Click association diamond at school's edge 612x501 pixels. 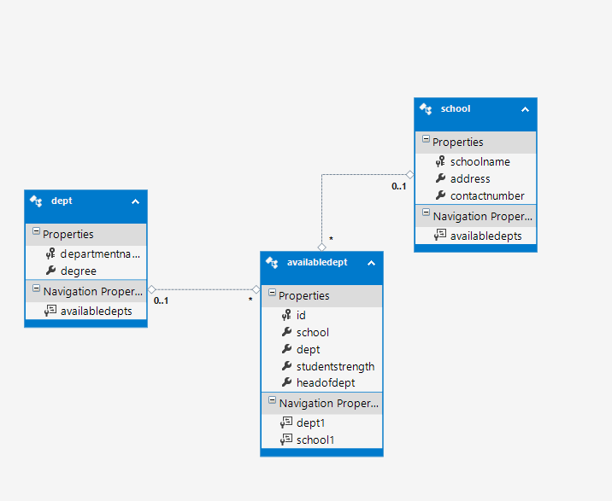click(409, 174)
